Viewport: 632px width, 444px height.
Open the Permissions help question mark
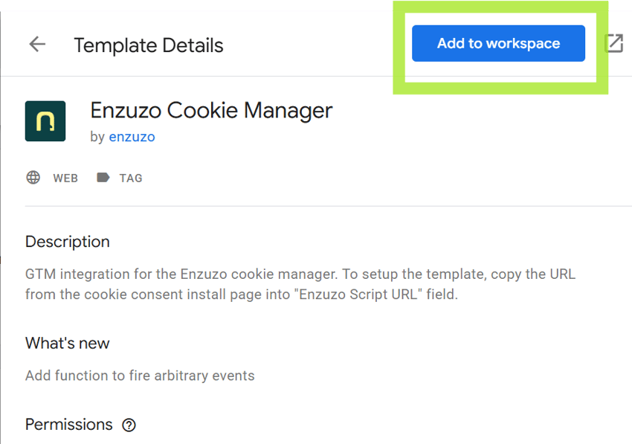(x=129, y=425)
